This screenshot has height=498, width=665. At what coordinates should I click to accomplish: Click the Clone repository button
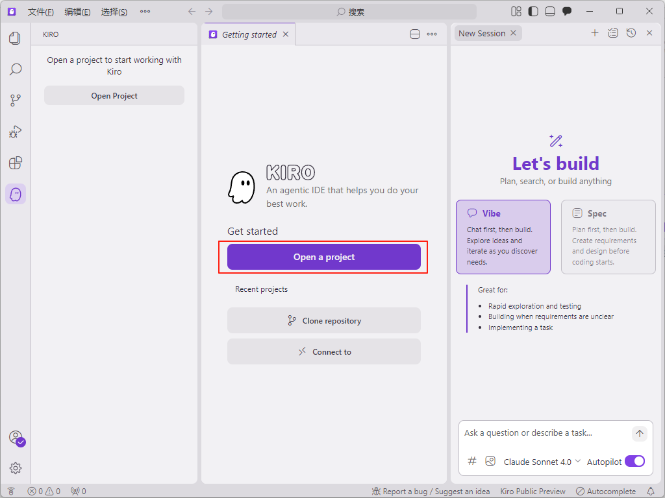pyautogui.click(x=324, y=320)
